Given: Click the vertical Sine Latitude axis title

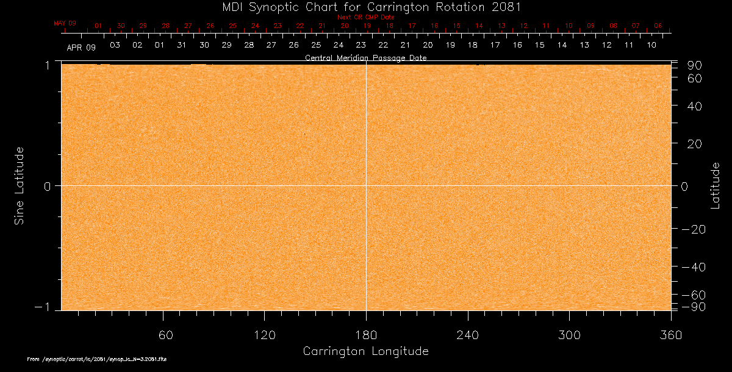Looking at the screenshot, I should [19, 185].
